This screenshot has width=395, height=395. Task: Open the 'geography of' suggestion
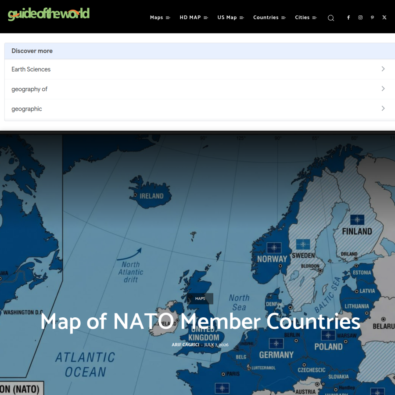[200, 89]
